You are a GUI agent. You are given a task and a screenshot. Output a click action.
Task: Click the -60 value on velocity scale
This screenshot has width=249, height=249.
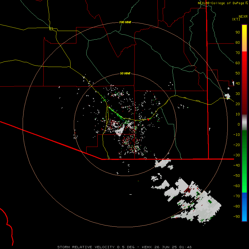pos(237,186)
